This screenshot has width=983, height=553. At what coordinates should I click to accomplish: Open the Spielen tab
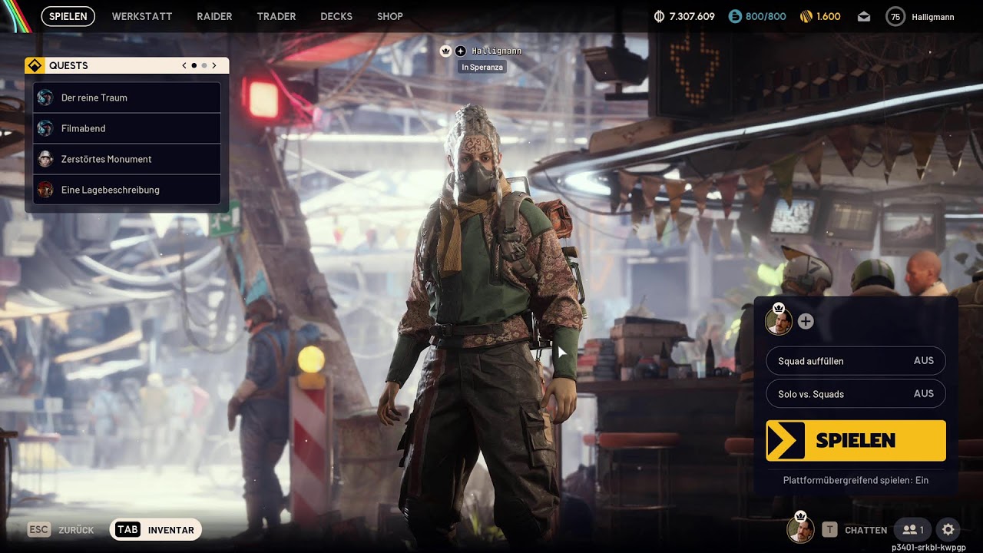(x=68, y=16)
